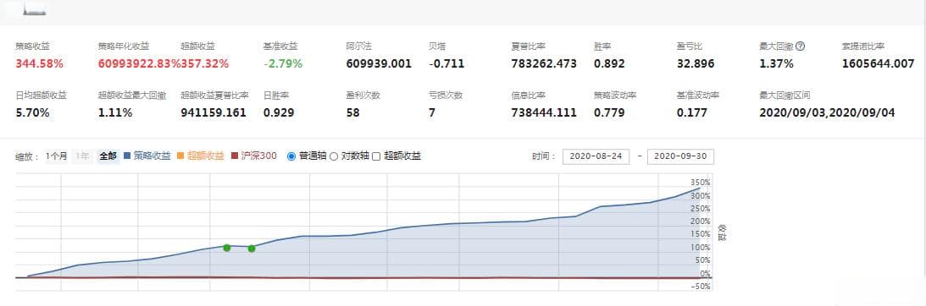The image size is (926, 306).
Task: Click the 亏损次数 value 7
Action: coord(432,112)
